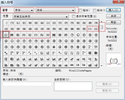Pick the nA unit symbol

coord(24,59)
